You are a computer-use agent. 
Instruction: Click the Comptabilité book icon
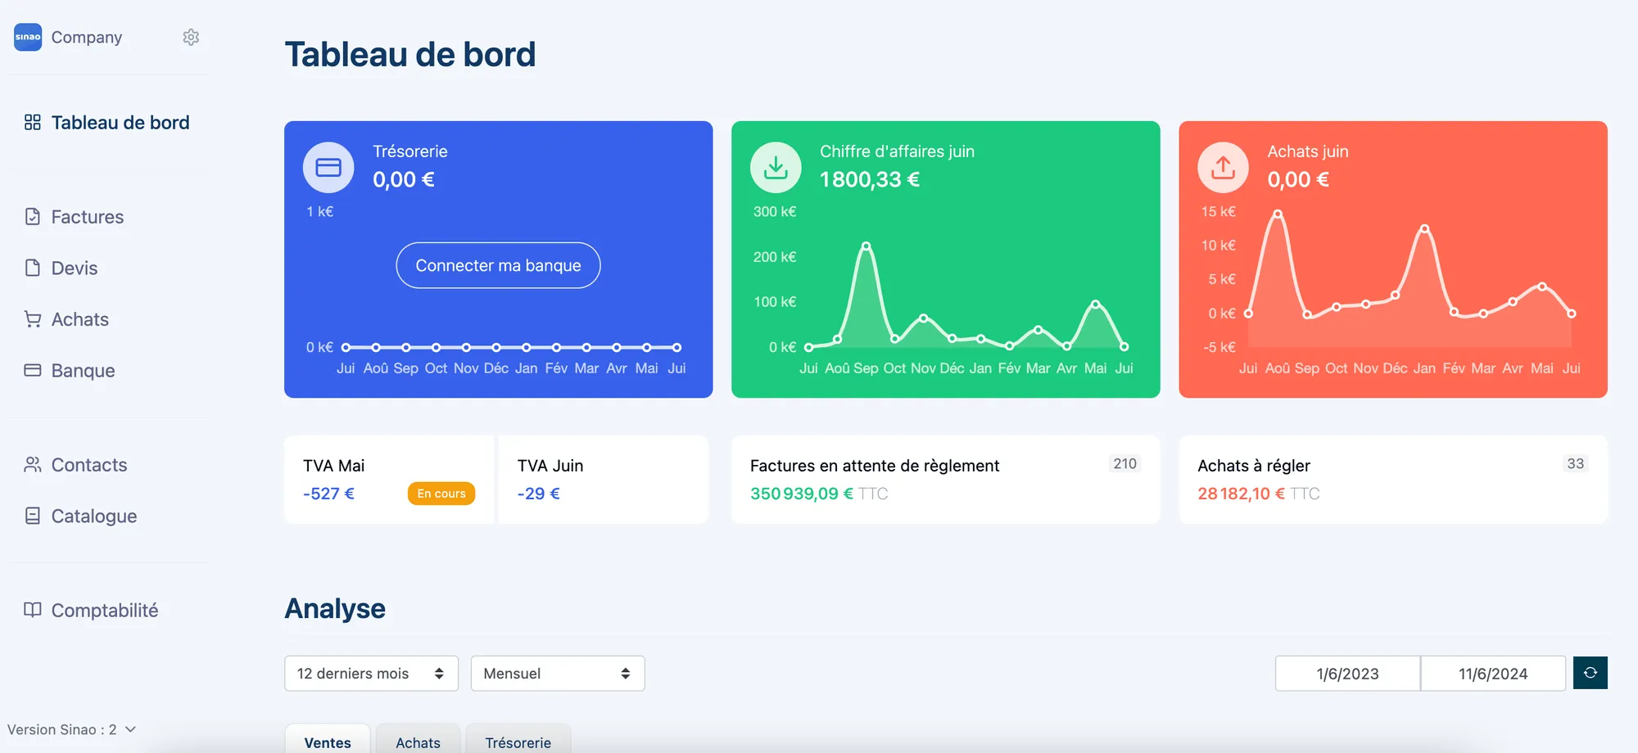coord(33,610)
